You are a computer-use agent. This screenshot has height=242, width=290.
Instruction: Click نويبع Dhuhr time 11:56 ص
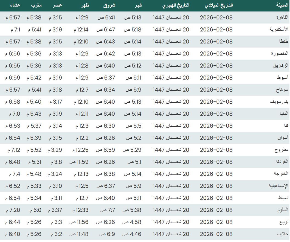tap(79, 222)
